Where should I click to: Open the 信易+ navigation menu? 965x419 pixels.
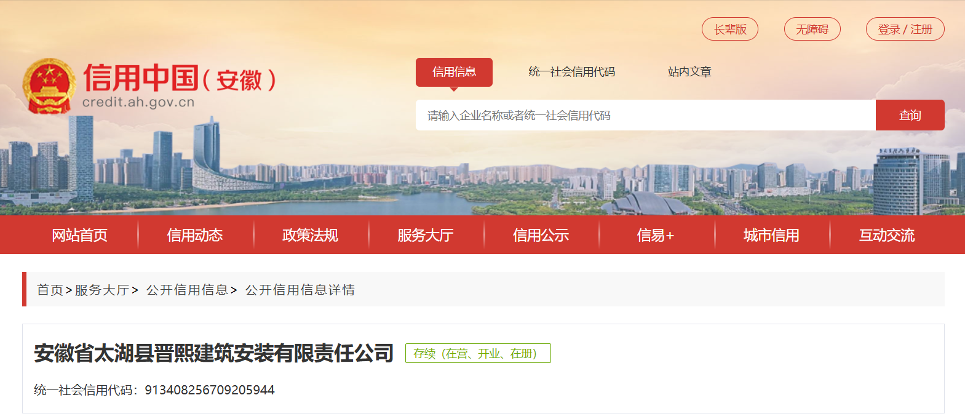656,235
